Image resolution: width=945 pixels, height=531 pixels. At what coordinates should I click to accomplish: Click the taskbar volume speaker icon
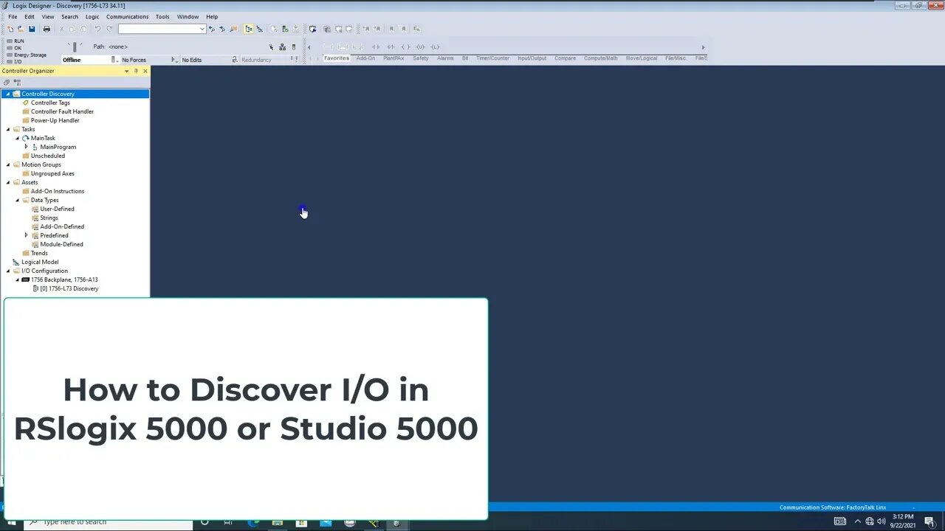(881, 522)
